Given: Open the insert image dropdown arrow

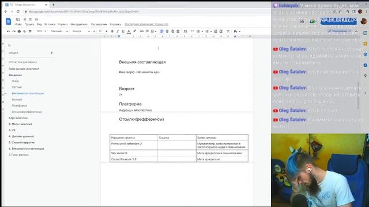Looking at the screenshot, I should [x=156, y=32].
